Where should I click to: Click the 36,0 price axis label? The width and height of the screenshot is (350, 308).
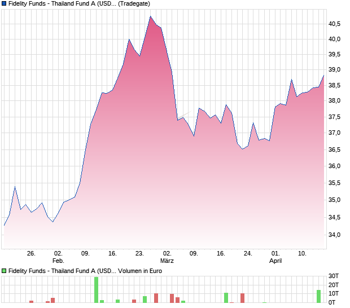[334, 166]
